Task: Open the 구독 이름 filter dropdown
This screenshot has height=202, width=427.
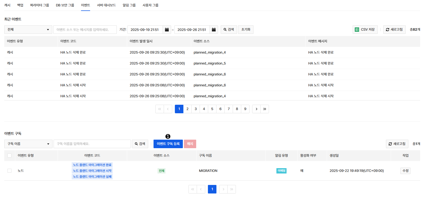Action: click(x=28, y=144)
